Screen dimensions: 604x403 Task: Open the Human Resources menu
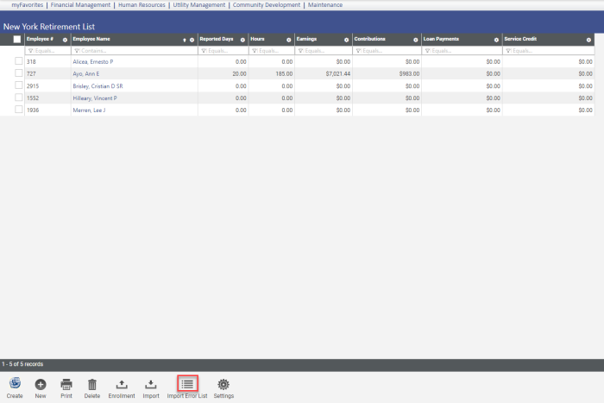point(142,5)
